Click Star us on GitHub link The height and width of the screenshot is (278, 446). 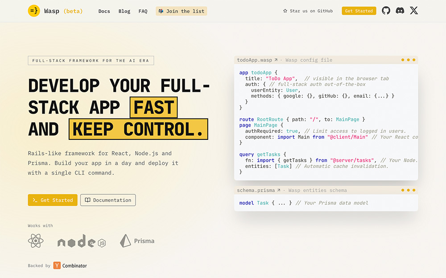[308, 11]
